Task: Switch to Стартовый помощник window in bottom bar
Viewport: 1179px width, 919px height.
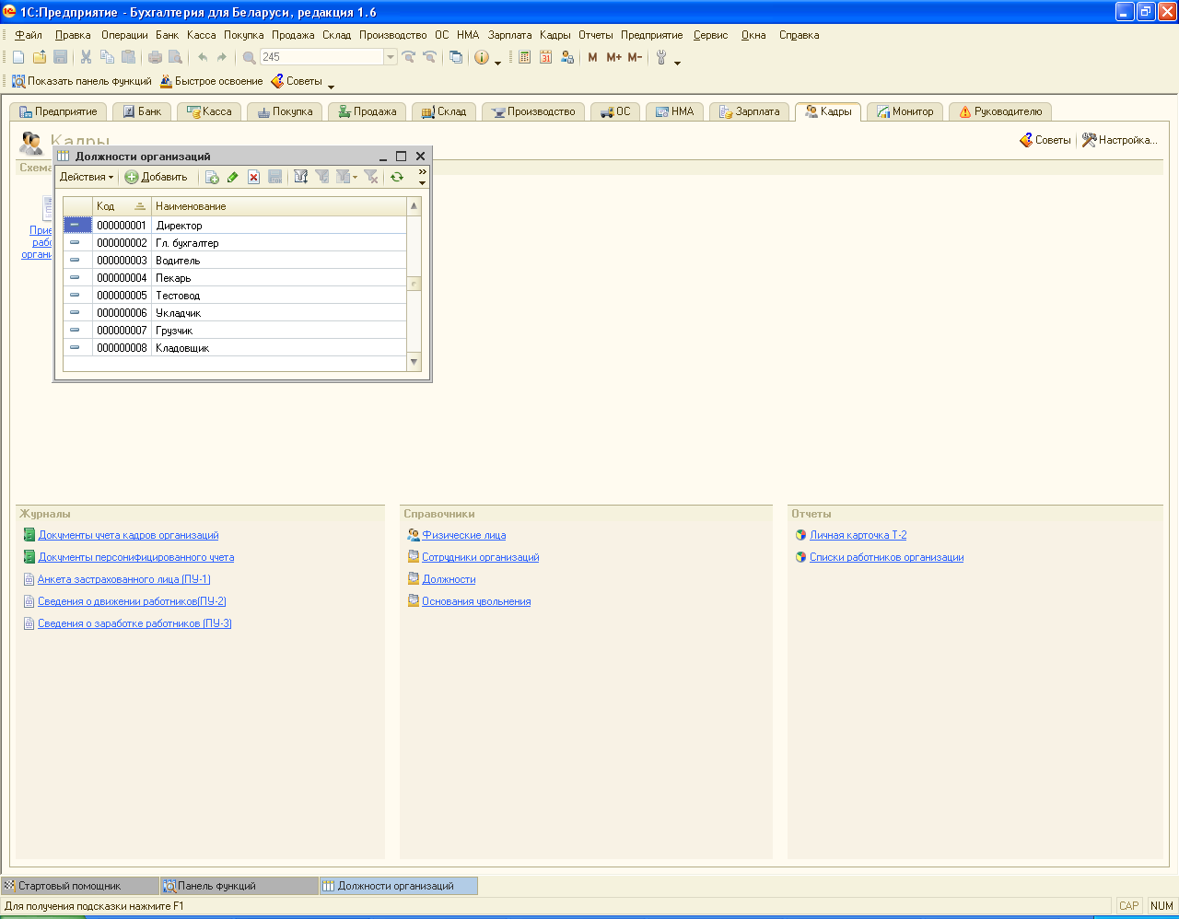Action: coord(79,886)
